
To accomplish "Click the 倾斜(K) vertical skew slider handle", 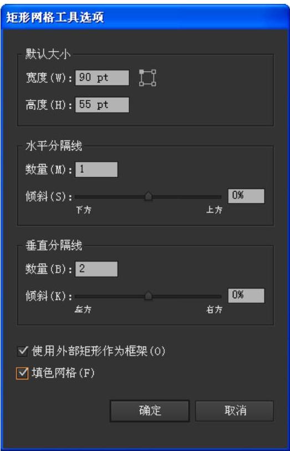I will pyautogui.click(x=148, y=296).
